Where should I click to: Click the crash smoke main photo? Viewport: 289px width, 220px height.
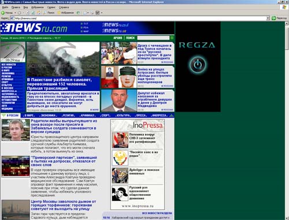pos(63,59)
